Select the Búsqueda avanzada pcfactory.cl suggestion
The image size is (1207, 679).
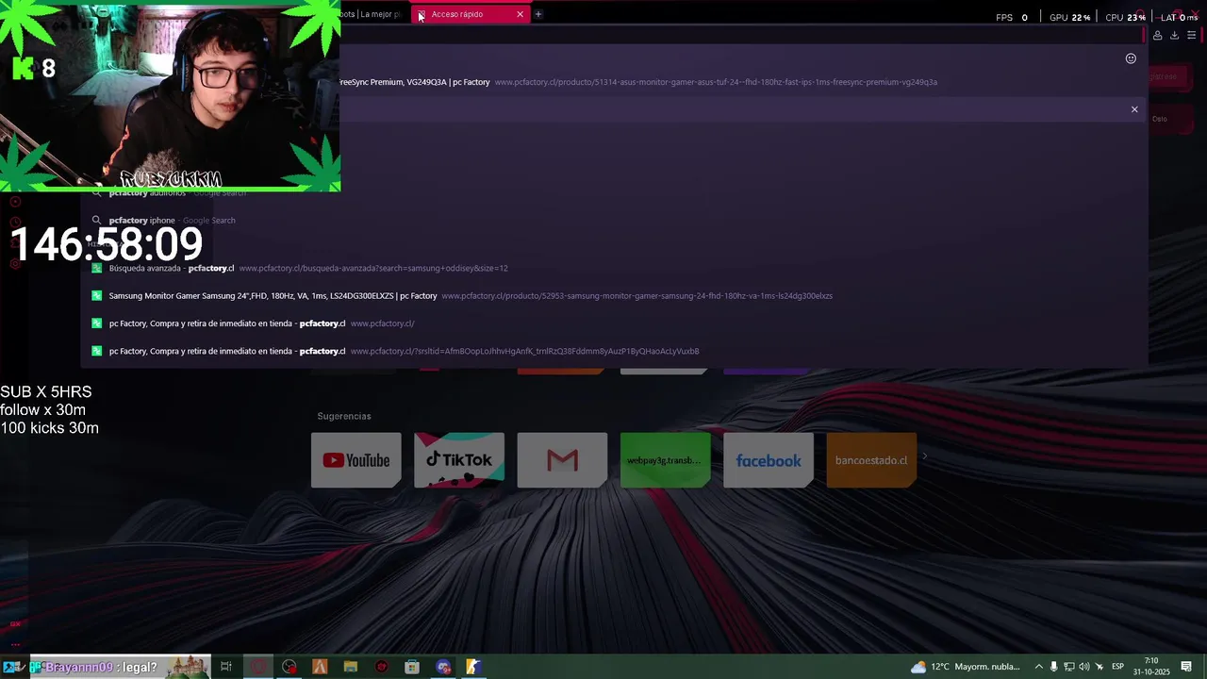614,268
